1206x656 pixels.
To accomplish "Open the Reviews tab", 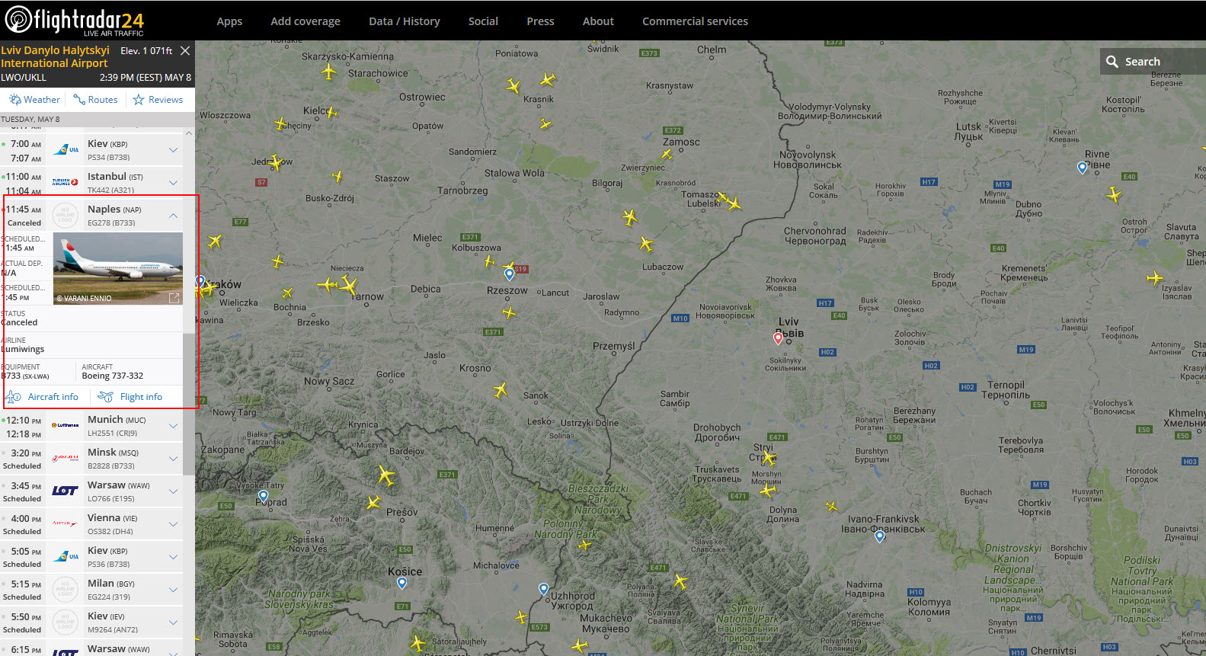I will (x=158, y=100).
